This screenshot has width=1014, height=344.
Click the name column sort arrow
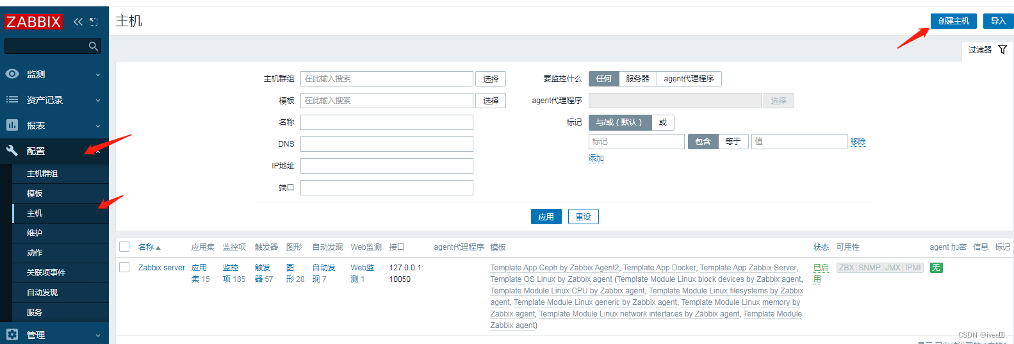pos(158,248)
